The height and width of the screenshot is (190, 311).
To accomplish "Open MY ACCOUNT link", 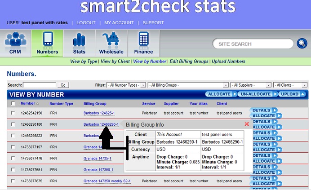I will coord(119,23).
